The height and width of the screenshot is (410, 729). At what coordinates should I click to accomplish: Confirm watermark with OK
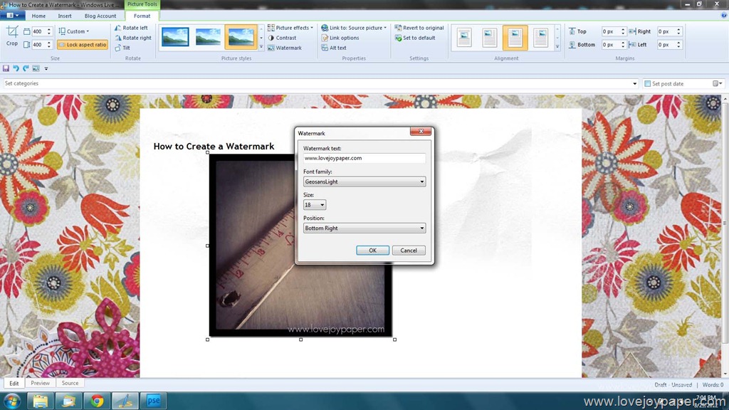[x=372, y=251]
